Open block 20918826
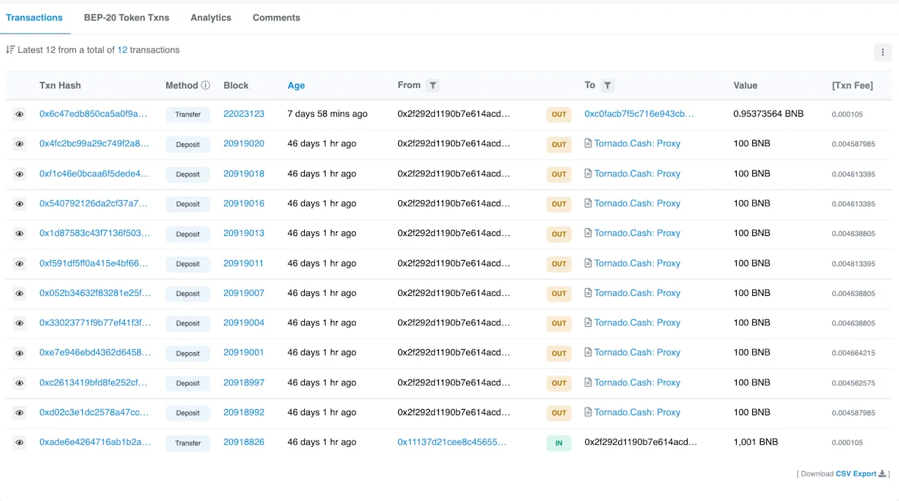 point(244,442)
